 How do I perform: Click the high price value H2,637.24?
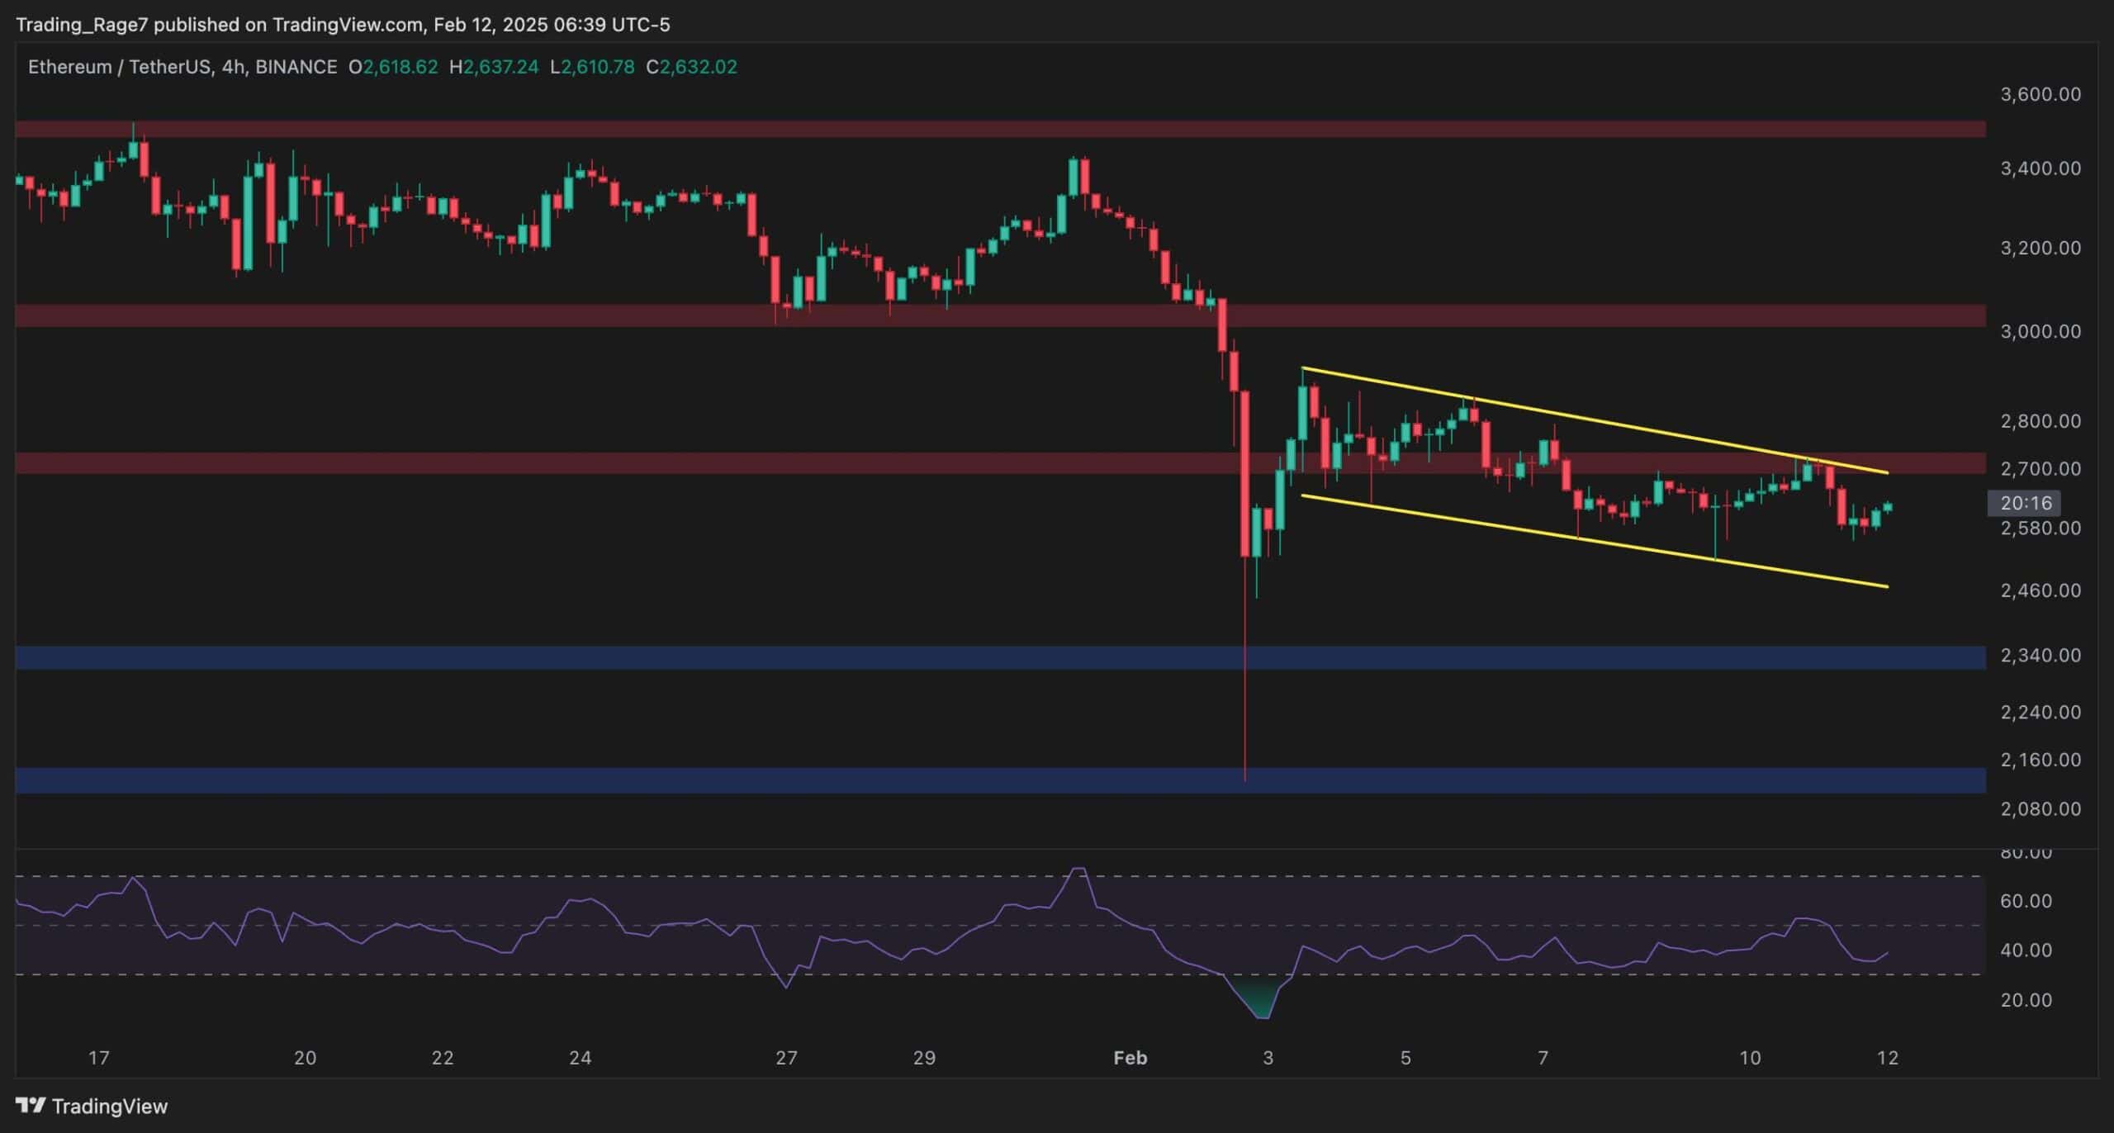pos(494,67)
